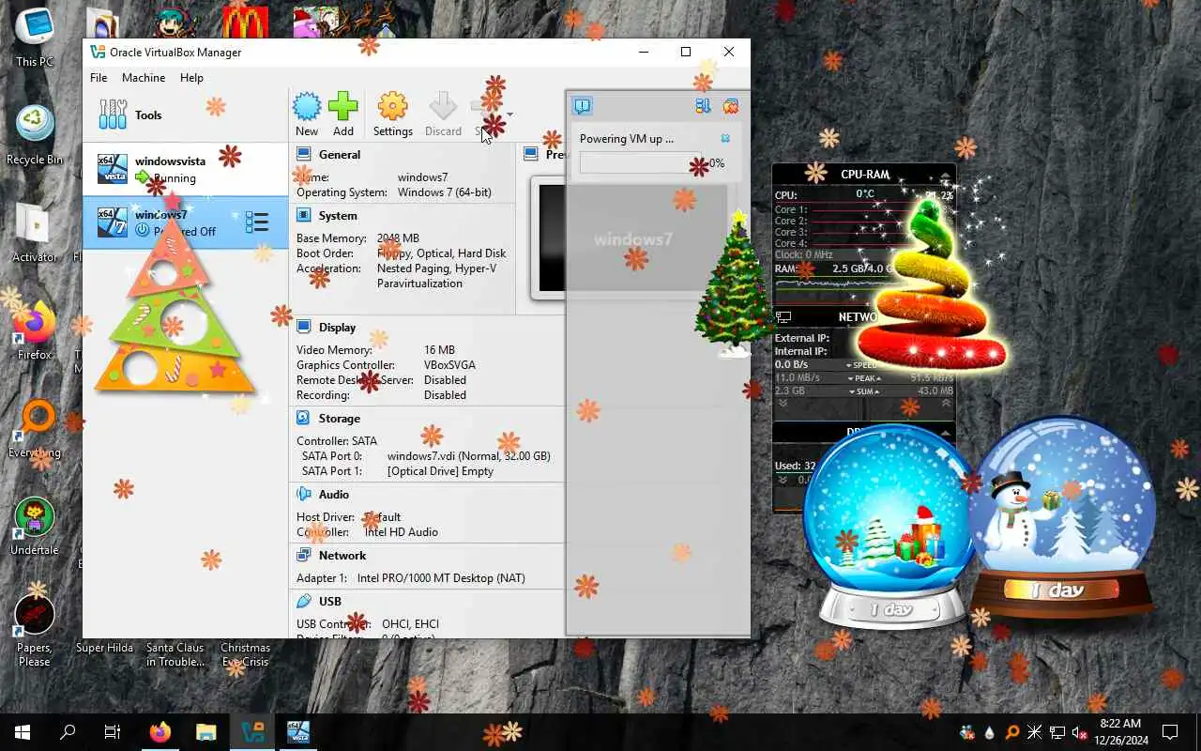
Task: Open Firefox from the taskbar
Action: pos(160,732)
